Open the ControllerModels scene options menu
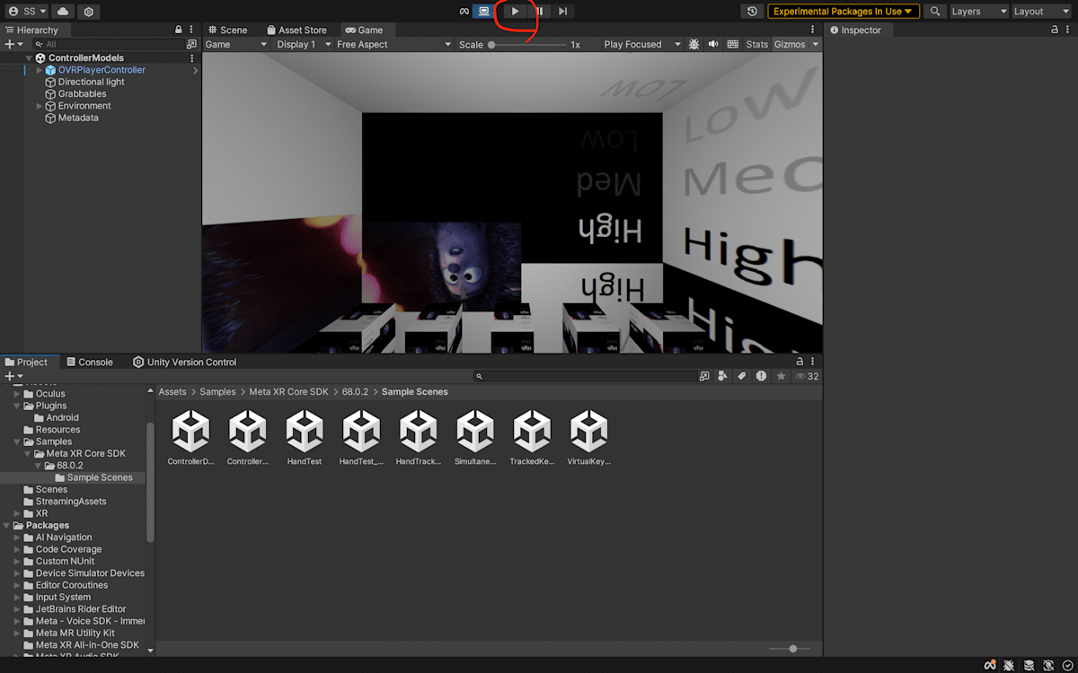1078x673 pixels. 191,57
